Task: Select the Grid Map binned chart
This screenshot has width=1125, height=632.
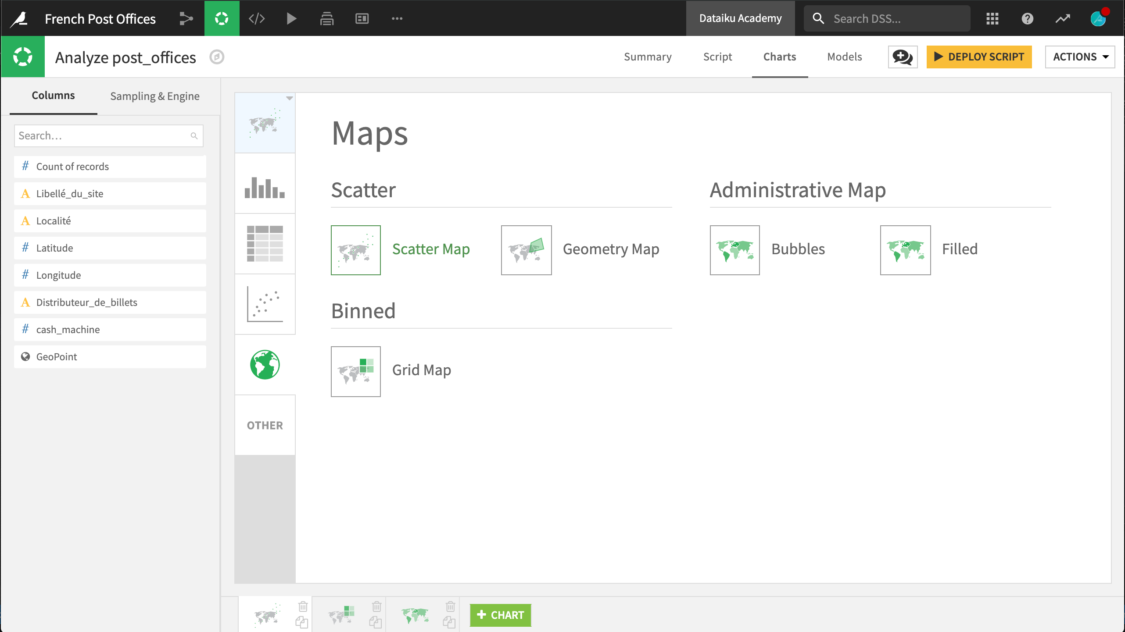Action: pos(355,370)
